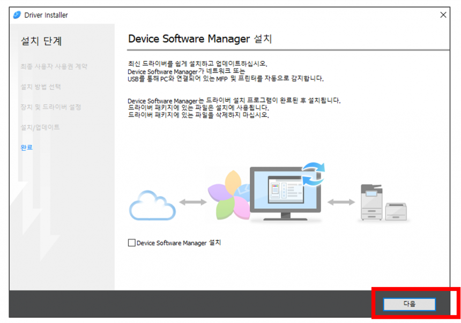Click the Device Software Manager 설치 checkbox label
This screenshot has height=323, width=461.
click(x=179, y=243)
